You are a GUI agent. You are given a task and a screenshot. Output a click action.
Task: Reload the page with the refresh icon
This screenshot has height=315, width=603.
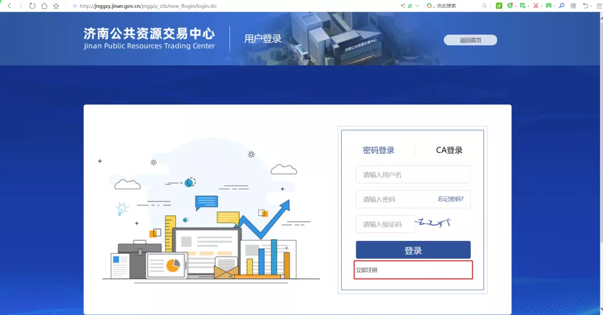pyautogui.click(x=32, y=6)
